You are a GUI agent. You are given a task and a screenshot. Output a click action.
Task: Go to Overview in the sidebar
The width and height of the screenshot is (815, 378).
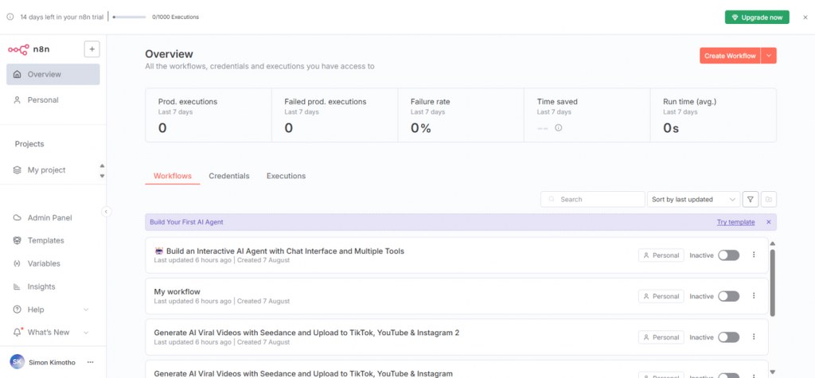pyautogui.click(x=53, y=74)
